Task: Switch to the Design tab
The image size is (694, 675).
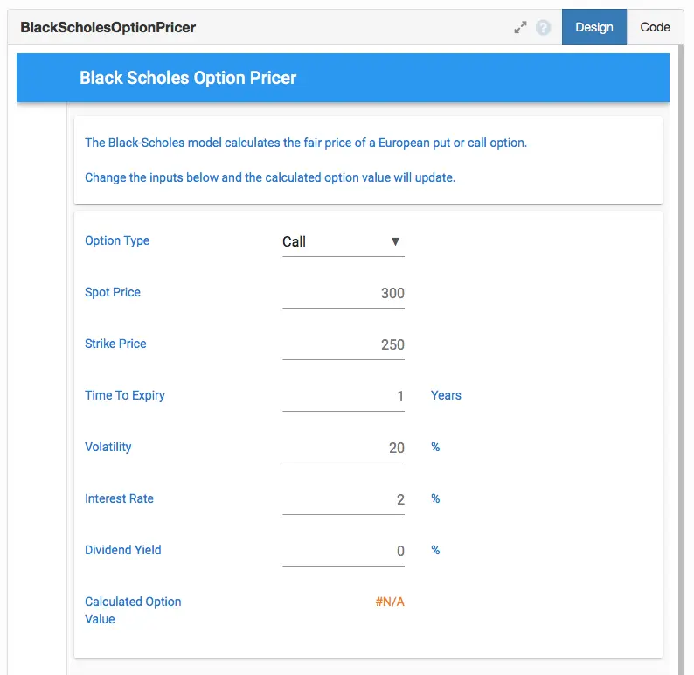Action: coord(594,27)
